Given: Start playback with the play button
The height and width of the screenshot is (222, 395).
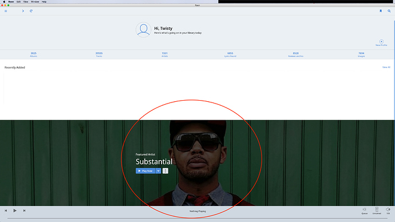Looking at the screenshot, I should 15,211.
